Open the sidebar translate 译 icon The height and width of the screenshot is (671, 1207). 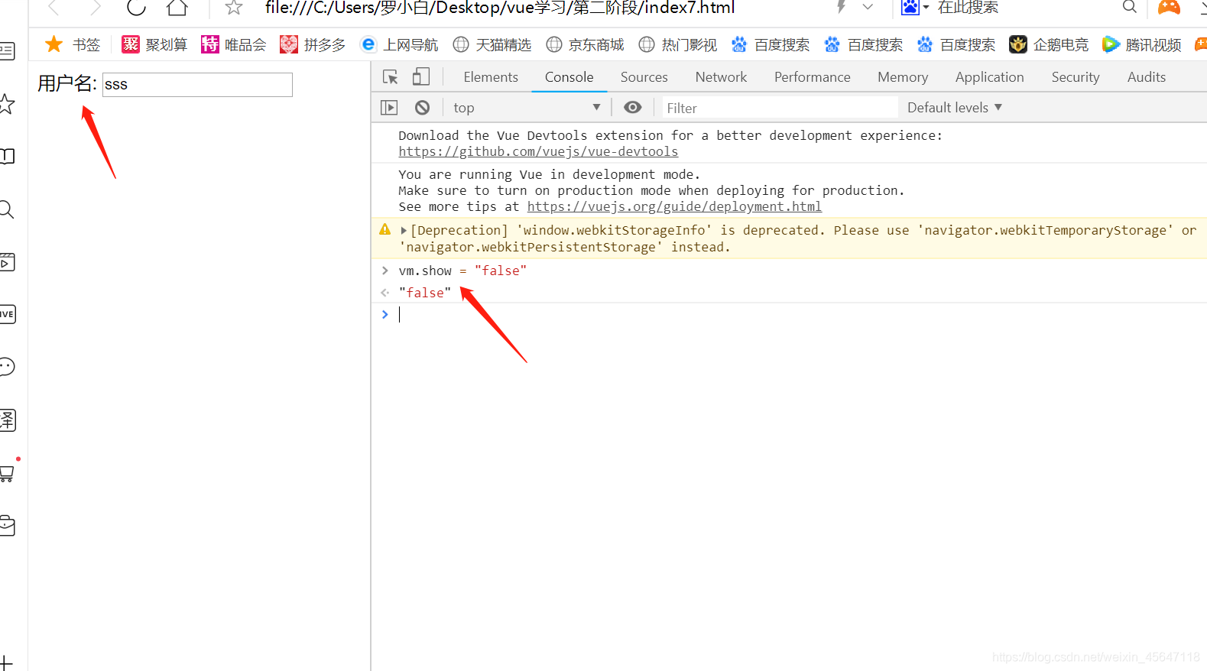click(x=7, y=420)
